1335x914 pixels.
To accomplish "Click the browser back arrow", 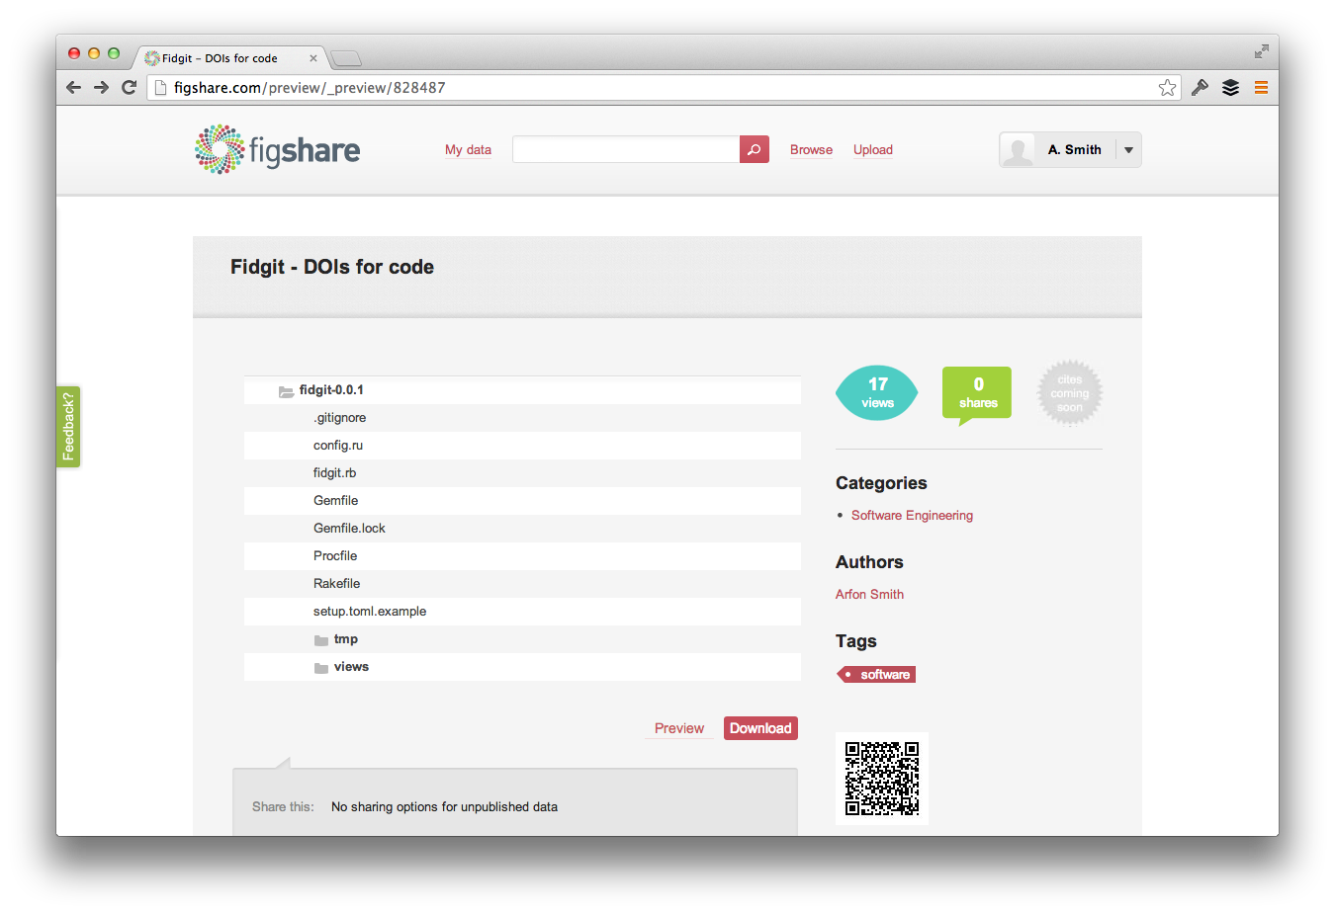I will (x=73, y=87).
